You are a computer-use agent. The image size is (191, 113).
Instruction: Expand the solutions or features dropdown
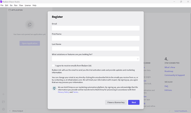95,59
